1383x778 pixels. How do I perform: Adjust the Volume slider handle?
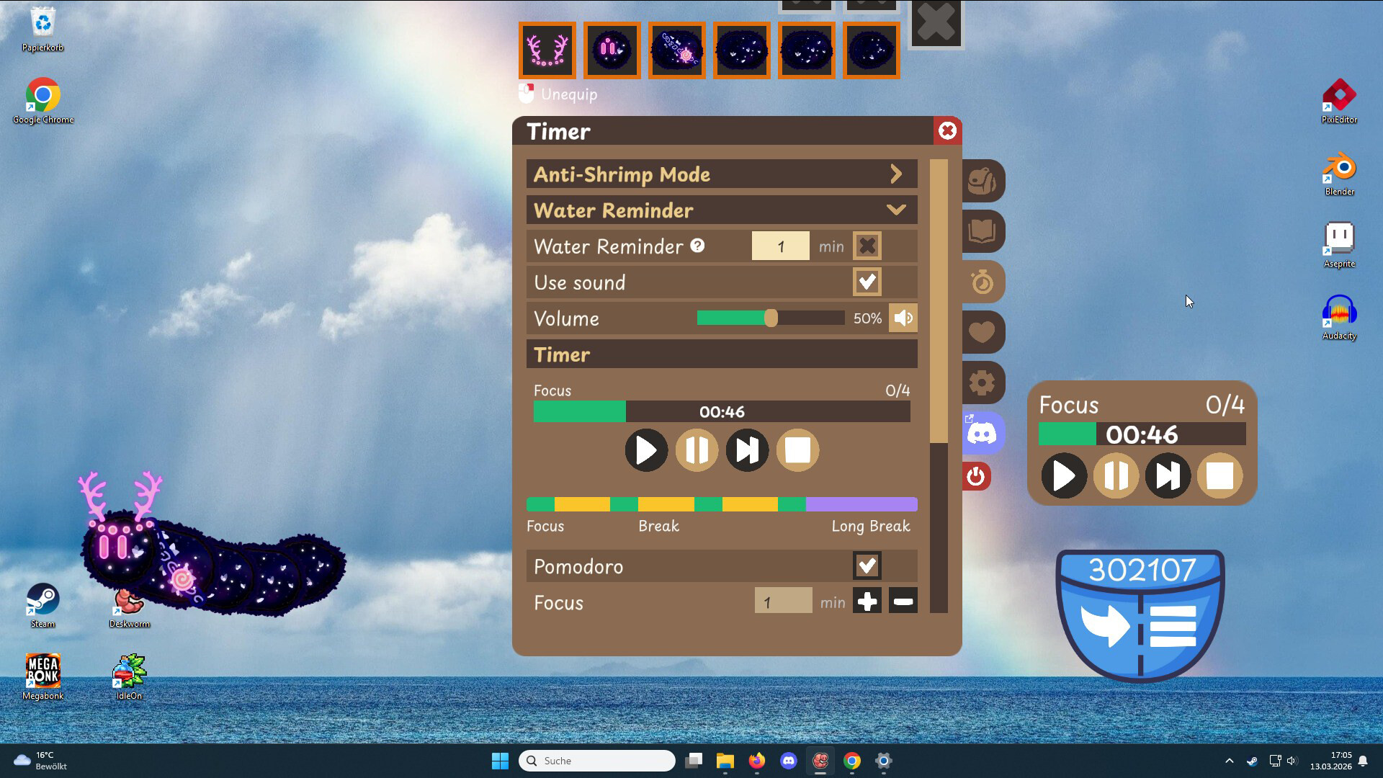[771, 318]
